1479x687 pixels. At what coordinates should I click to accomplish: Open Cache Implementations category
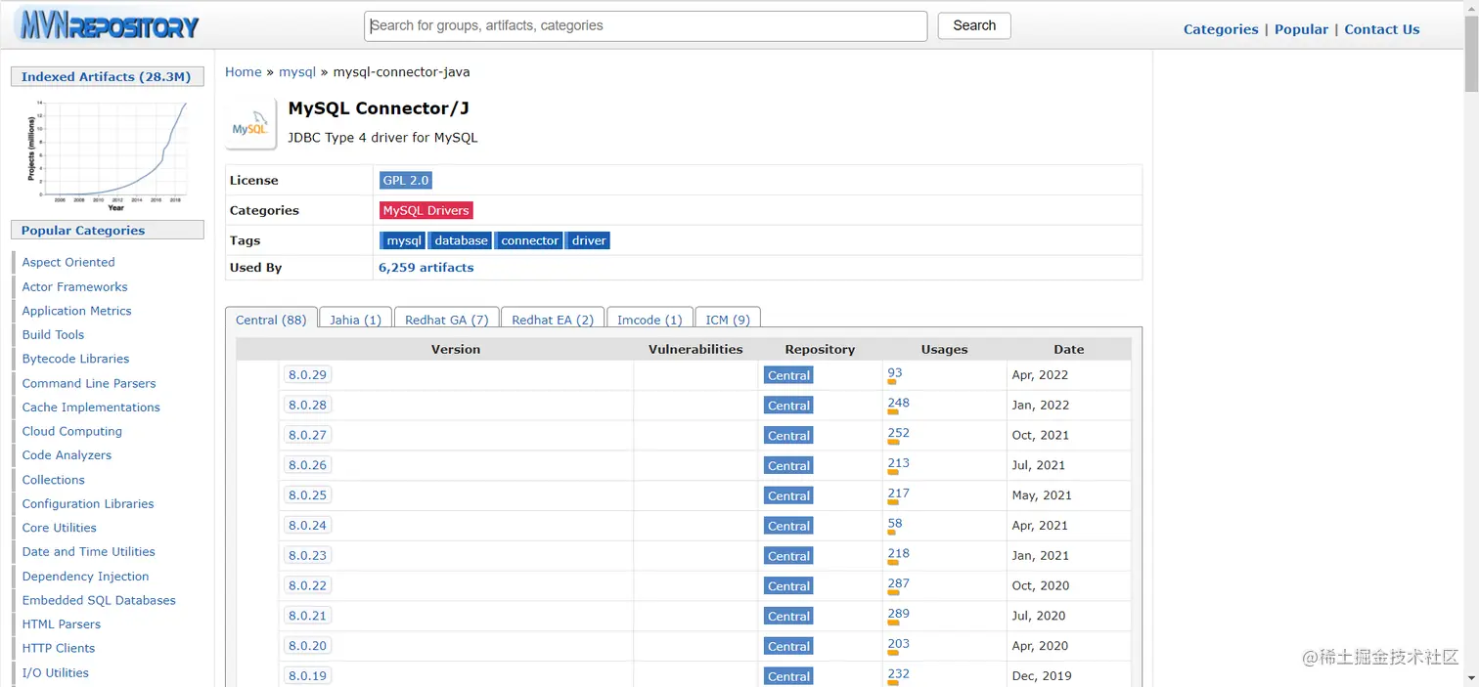coord(91,408)
